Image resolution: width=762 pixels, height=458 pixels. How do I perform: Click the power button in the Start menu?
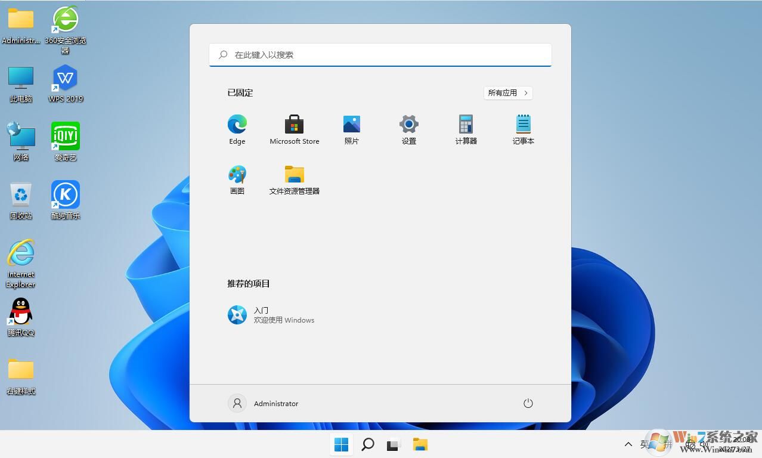(x=528, y=403)
